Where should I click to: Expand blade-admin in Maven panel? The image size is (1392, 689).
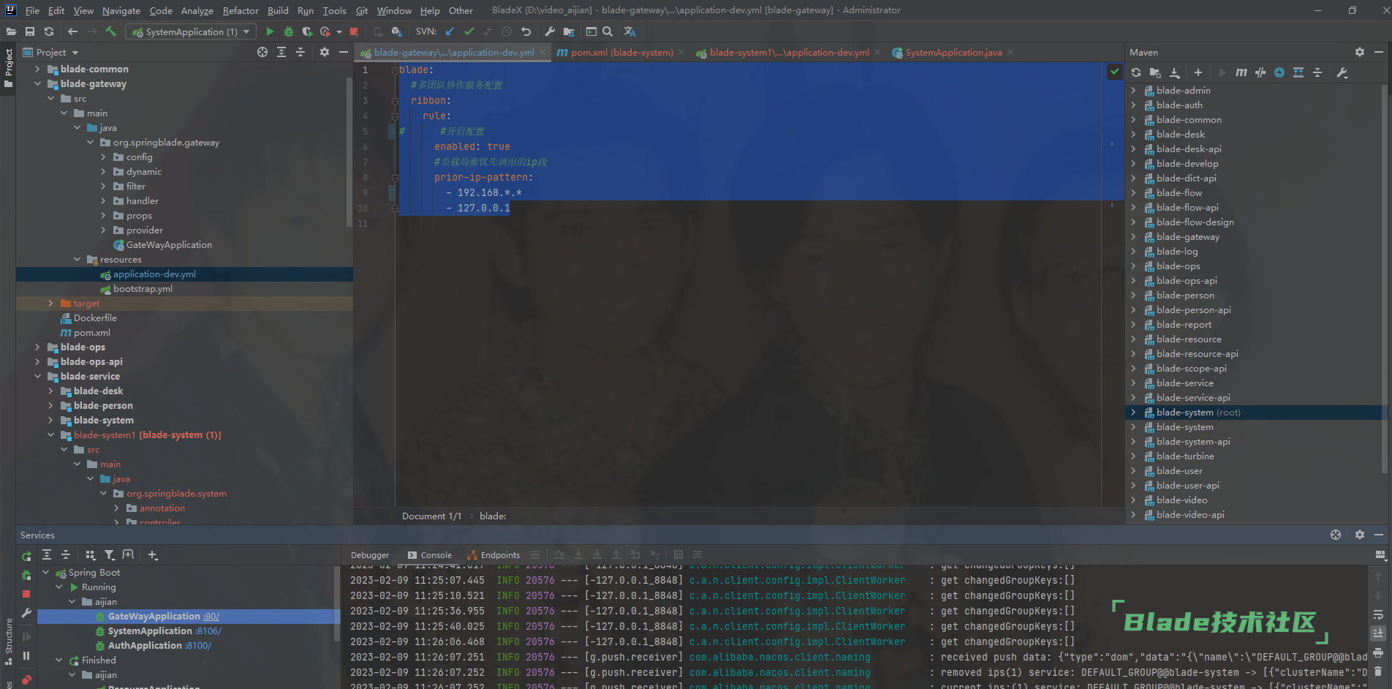click(x=1134, y=90)
